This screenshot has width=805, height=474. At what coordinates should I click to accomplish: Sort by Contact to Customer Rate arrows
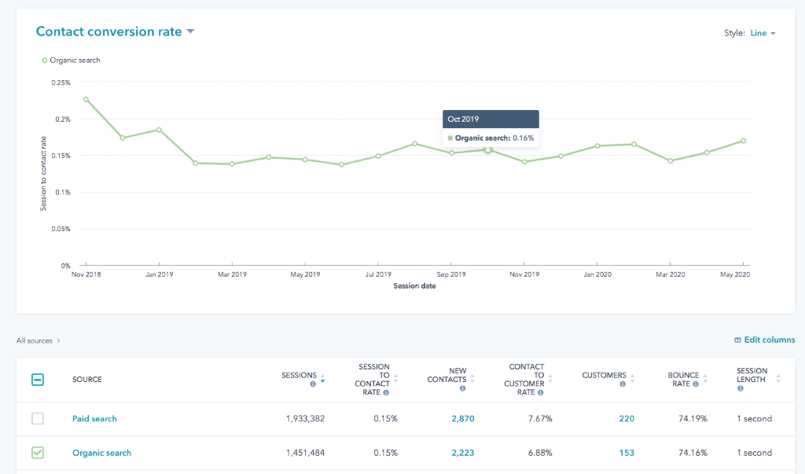coord(550,379)
